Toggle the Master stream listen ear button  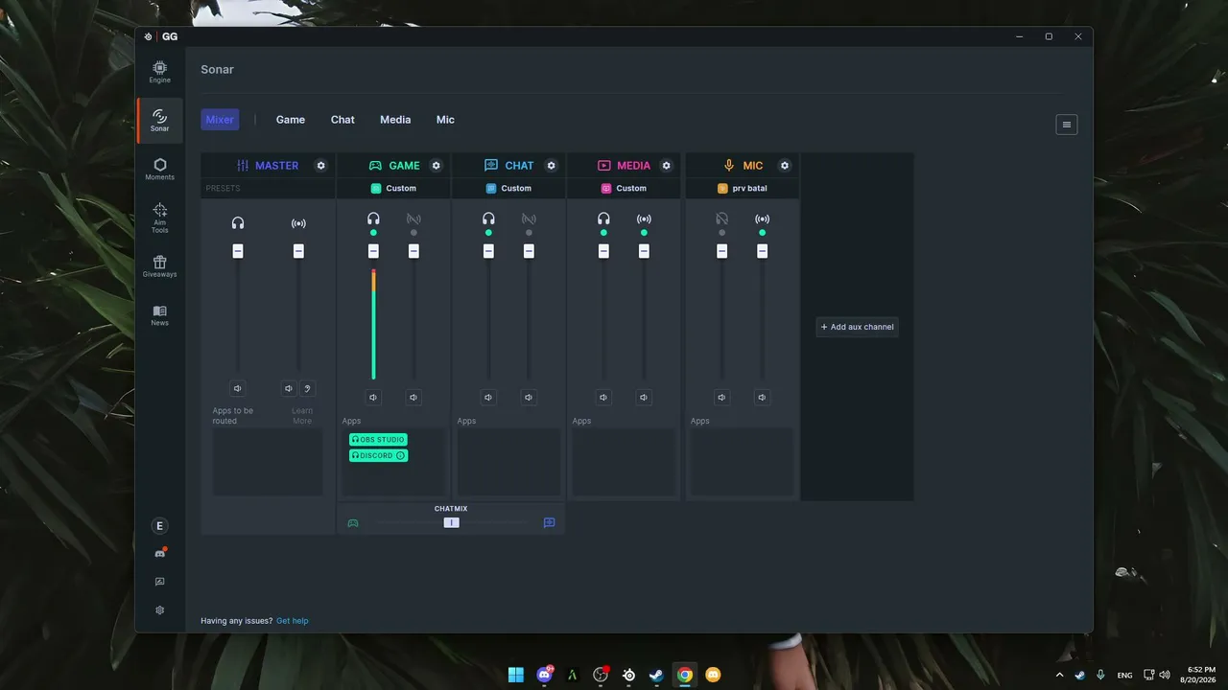(307, 388)
